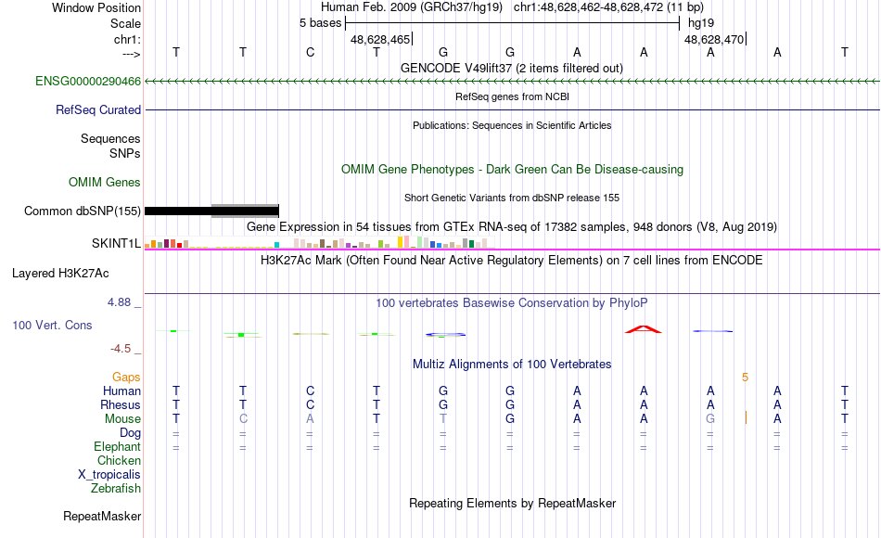Click the Mouse mismatch base C
This screenshot has height=538, width=881.
click(x=243, y=419)
